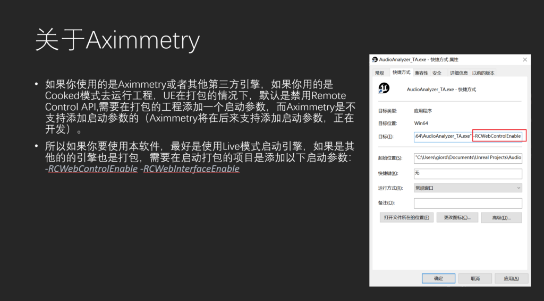Click the 应用(A) apply button
This screenshot has width=544, height=301.
coord(512,279)
